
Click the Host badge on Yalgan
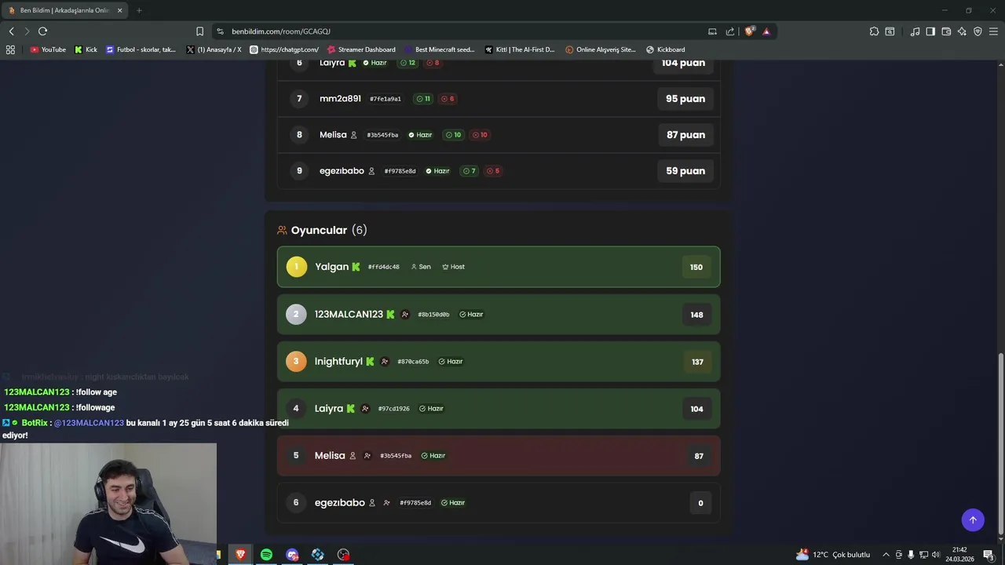pyautogui.click(x=453, y=267)
